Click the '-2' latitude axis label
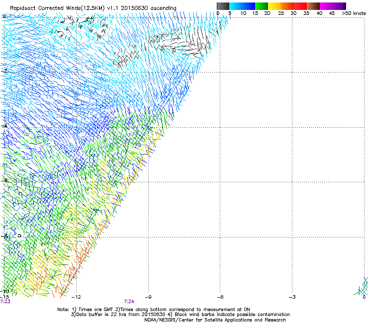 pos(4,71)
